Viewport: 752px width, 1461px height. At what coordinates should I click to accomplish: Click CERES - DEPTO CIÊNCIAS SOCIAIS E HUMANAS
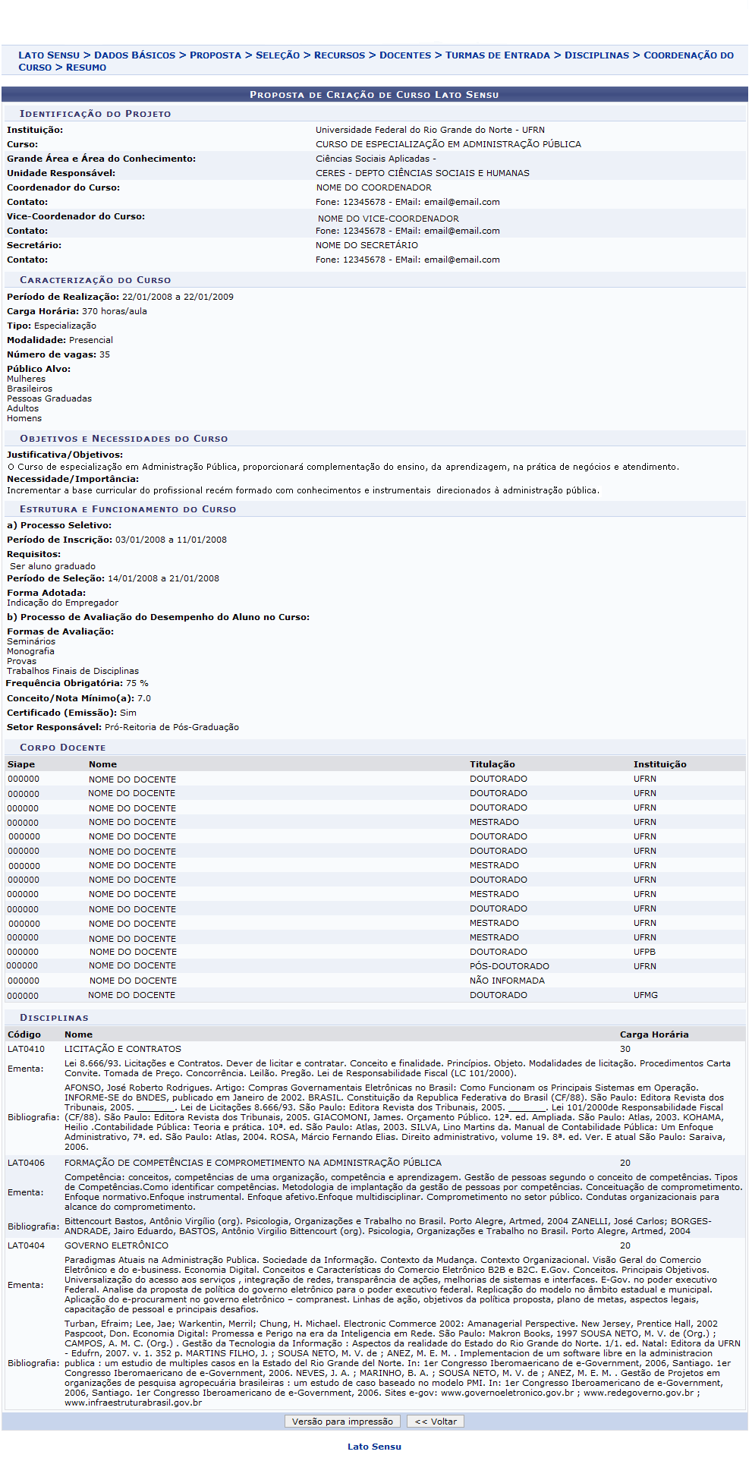coord(423,173)
